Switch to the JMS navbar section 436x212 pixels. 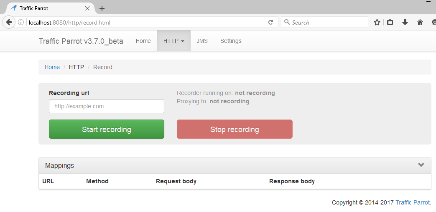tap(202, 41)
